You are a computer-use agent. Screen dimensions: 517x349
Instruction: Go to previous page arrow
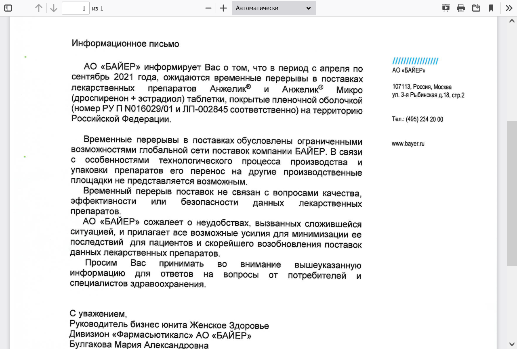[39, 8]
